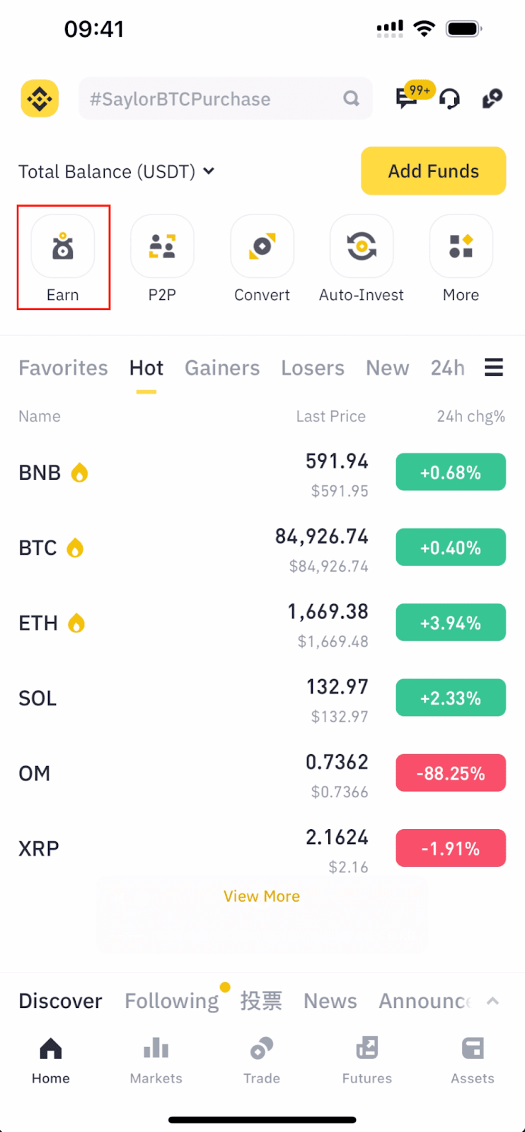Image resolution: width=525 pixels, height=1132 pixels.
Task: Tap the rocket launchpad icon
Action: pyautogui.click(x=492, y=98)
